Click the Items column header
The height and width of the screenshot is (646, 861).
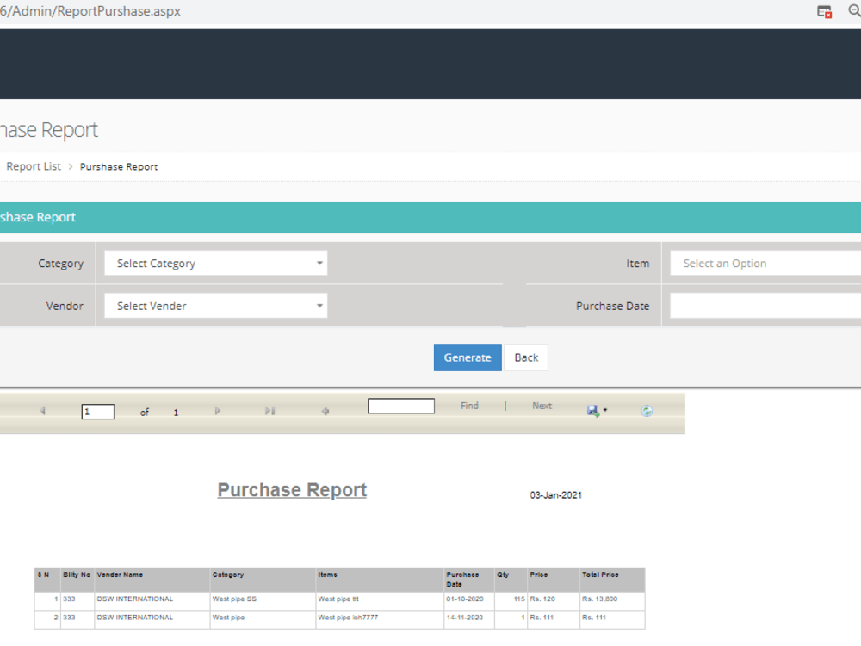click(327, 575)
